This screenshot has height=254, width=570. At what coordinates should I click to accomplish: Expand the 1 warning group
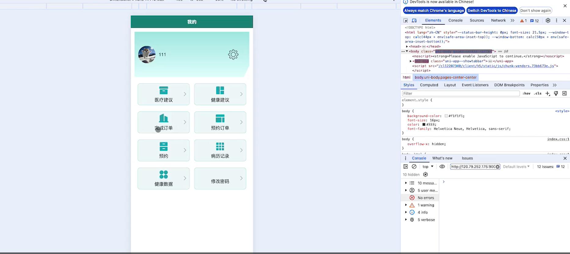[x=406, y=205]
